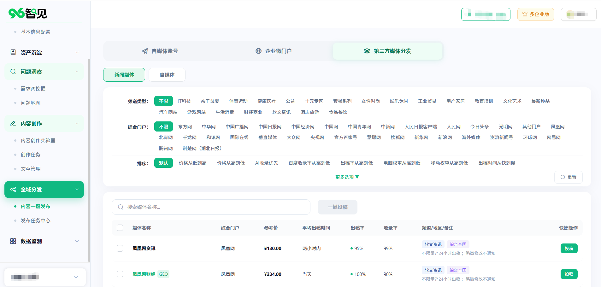601x287 pixels.
Task: Select 默认 sort option
Action: (163, 163)
